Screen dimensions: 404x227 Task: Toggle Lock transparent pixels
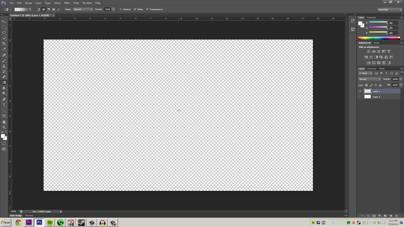366,85
